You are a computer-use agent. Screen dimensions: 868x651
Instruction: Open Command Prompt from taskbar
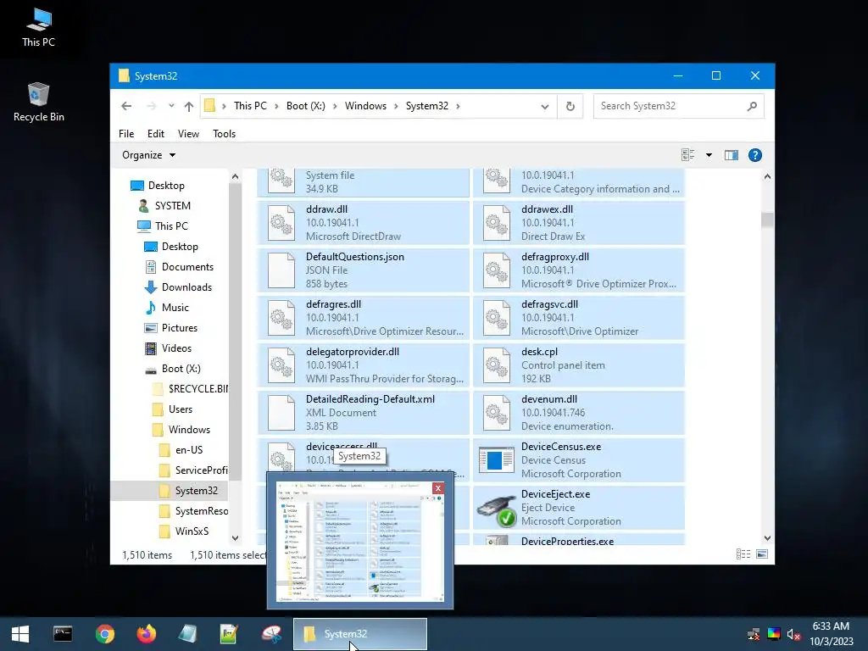pyautogui.click(x=63, y=634)
